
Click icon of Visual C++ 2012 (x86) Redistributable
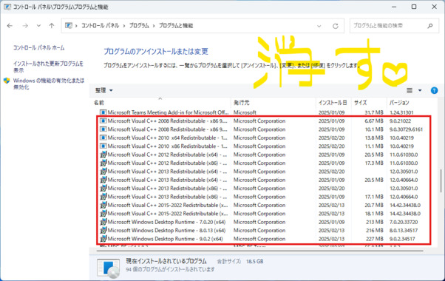103,163
